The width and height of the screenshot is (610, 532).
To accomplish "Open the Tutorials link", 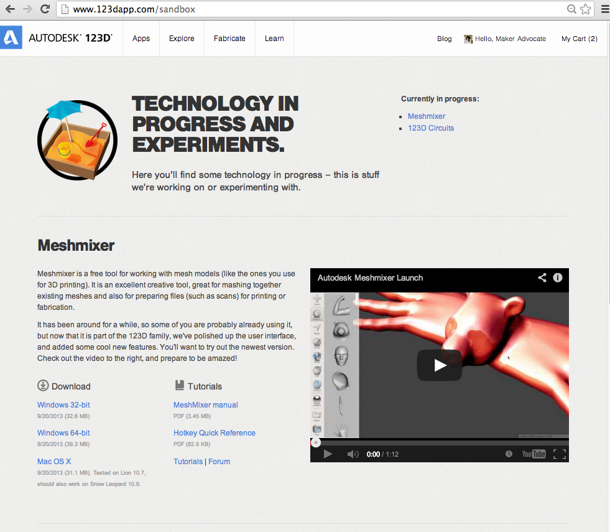I will click(x=188, y=461).
